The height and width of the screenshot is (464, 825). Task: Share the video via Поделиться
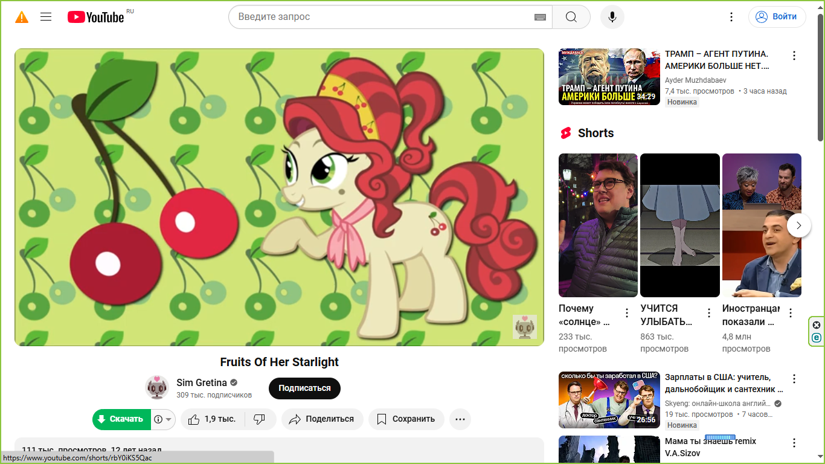pos(322,419)
